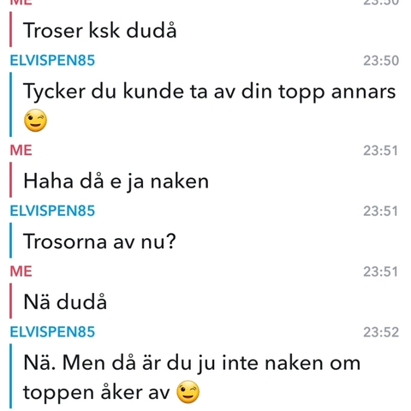411x411 pixels.
Task: Tap the red bar beside 'Troser ksk dudå'
Action: [11, 29]
